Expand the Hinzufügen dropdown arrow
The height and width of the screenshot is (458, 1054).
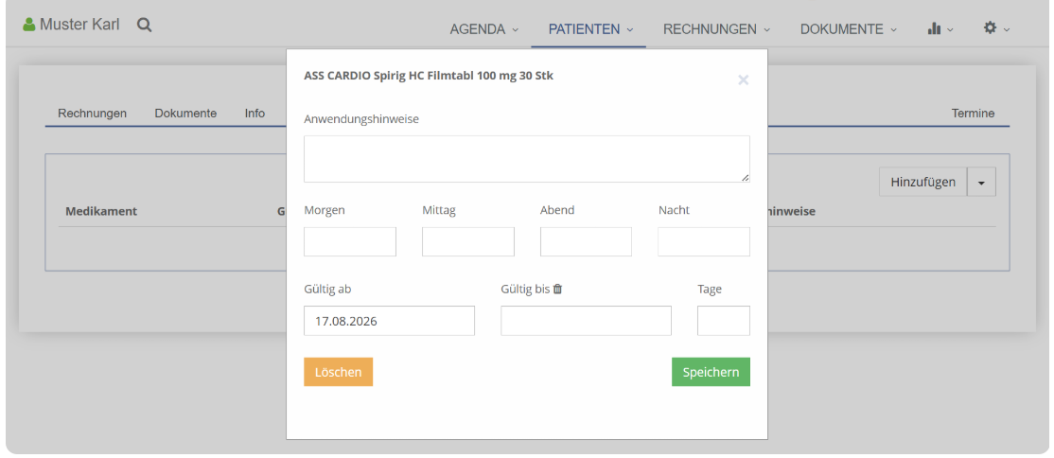981,183
